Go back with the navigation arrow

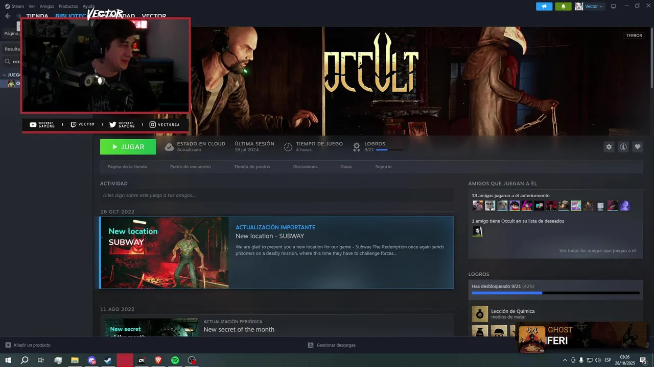click(x=8, y=16)
